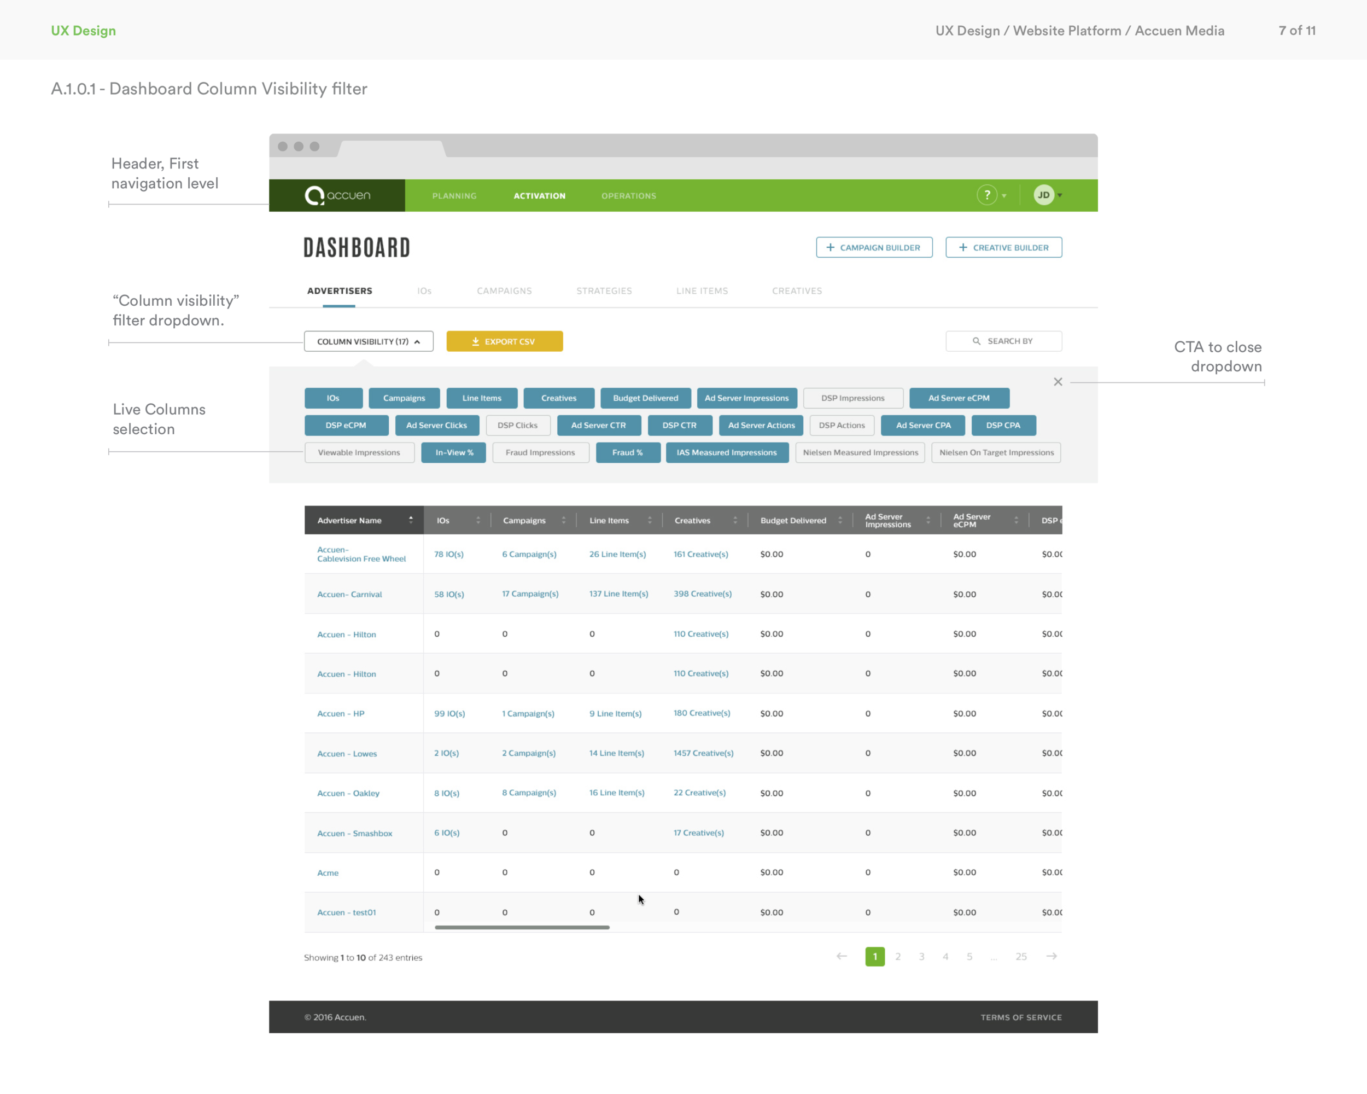Enable the DSP Clicks column chip
Viewport: 1367px width, 1094px height.
517,426
